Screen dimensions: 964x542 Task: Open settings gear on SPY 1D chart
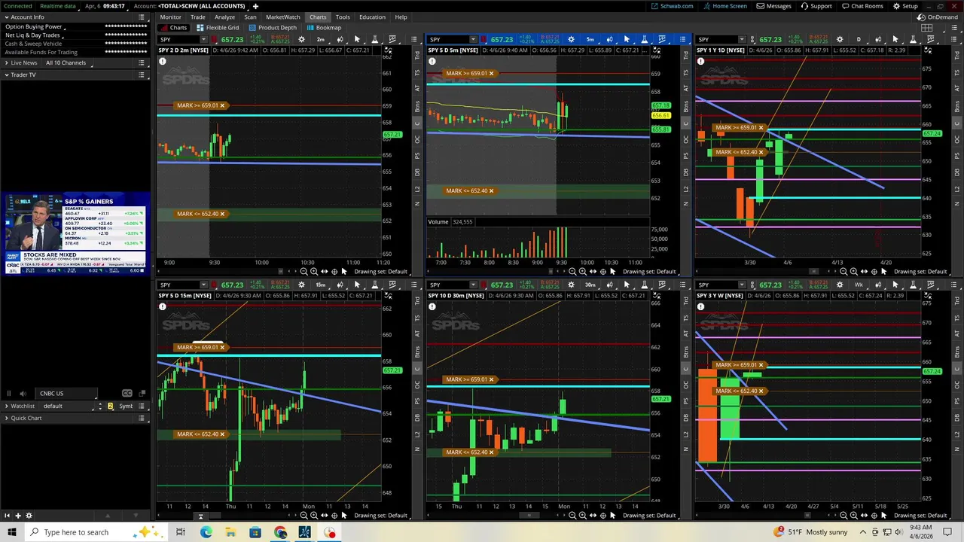(x=840, y=39)
